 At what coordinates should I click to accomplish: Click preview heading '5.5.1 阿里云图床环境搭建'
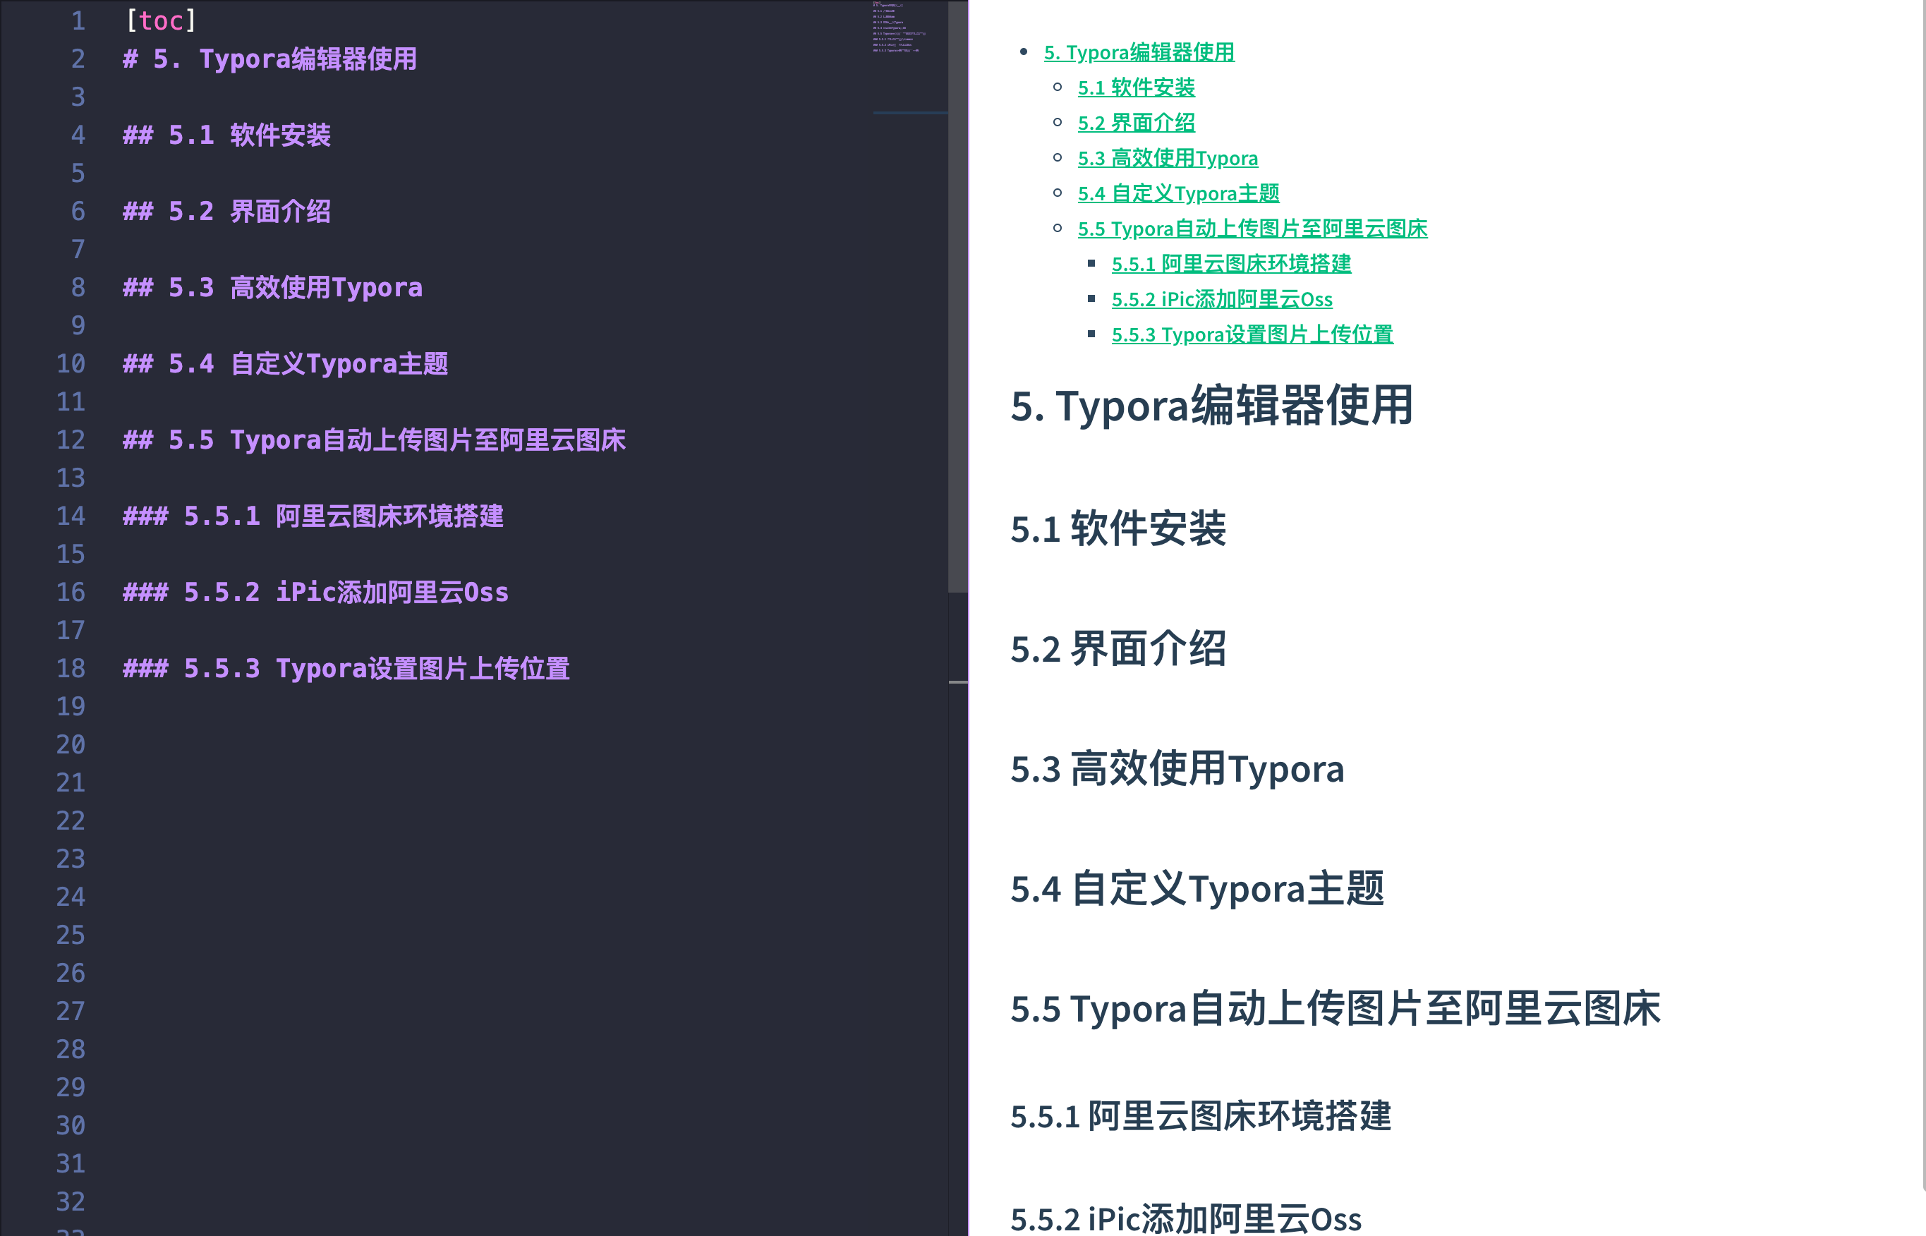(1201, 1116)
